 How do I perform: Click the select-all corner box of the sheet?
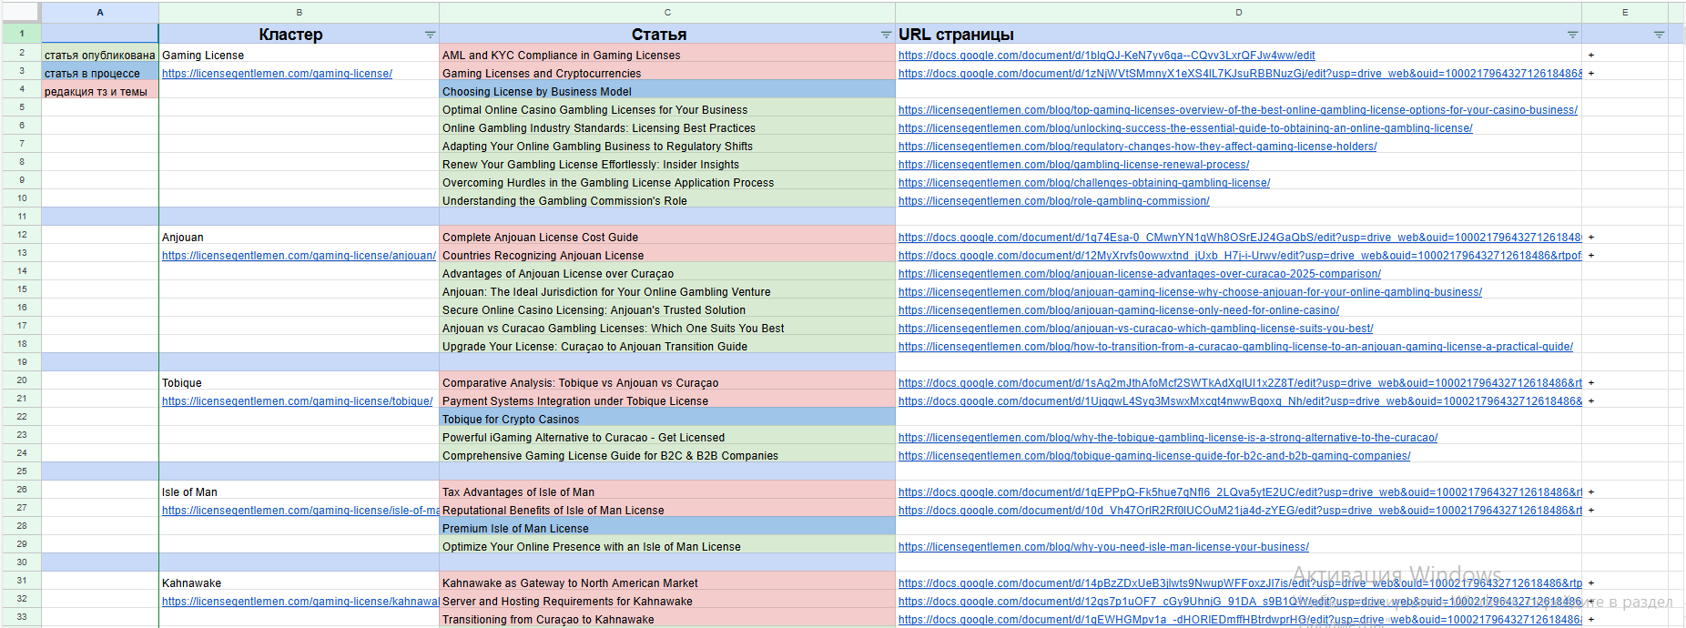coord(21,12)
